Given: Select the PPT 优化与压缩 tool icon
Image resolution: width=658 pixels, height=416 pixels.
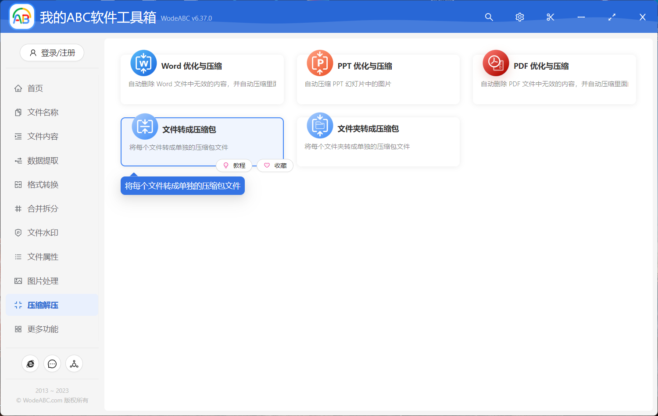Looking at the screenshot, I should click(320, 63).
